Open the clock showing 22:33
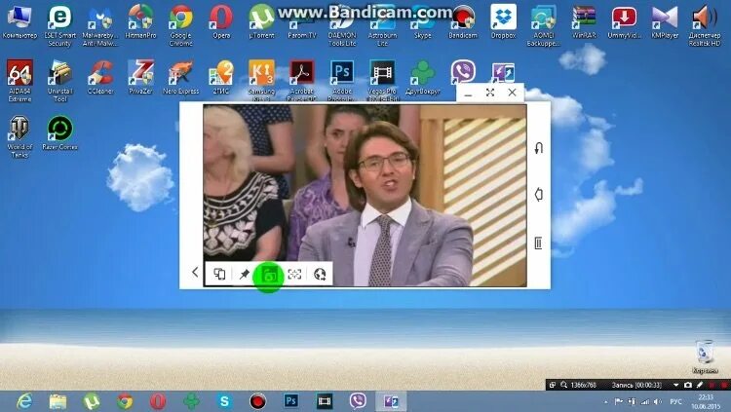This screenshot has height=412, width=731. pyautogui.click(x=706, y=401)
